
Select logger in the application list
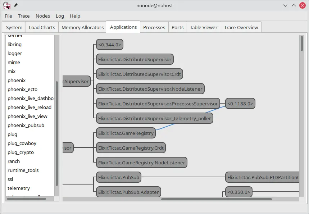(15, 53)
